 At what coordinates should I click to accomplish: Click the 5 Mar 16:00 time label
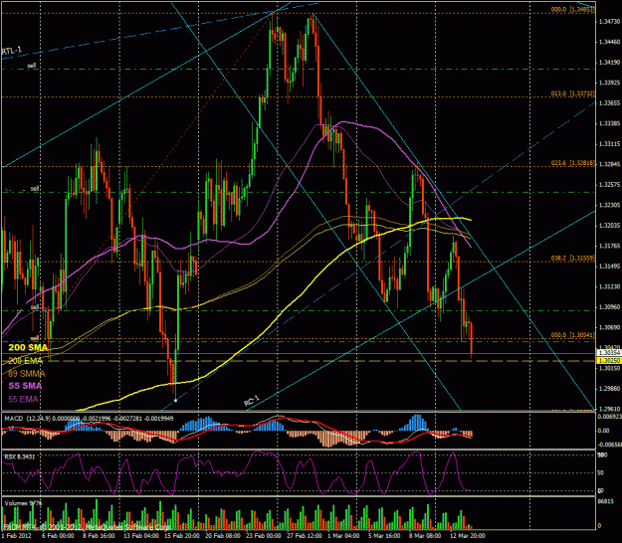point(385,535)
